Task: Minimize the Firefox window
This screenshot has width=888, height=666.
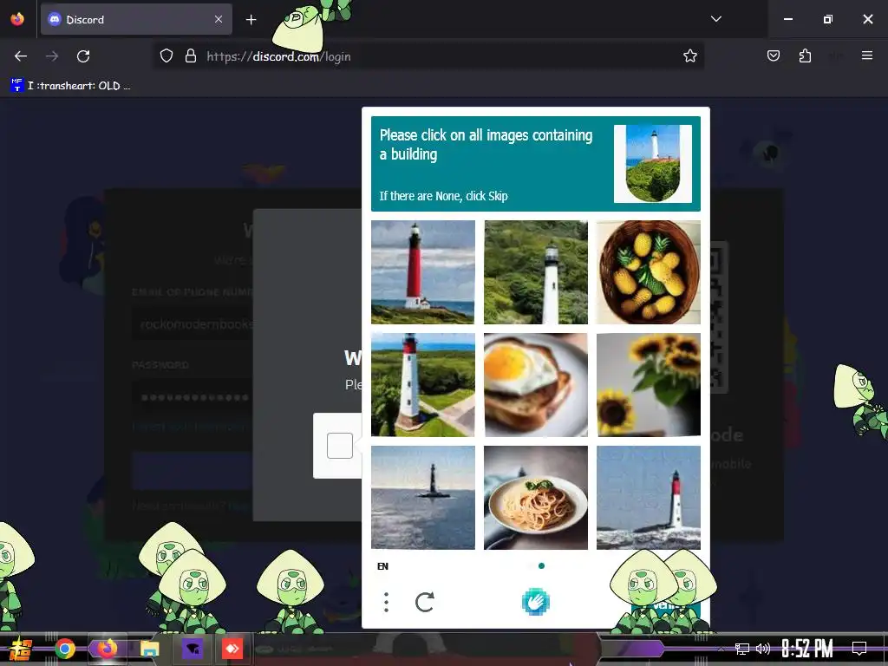Action: (787, 19)
